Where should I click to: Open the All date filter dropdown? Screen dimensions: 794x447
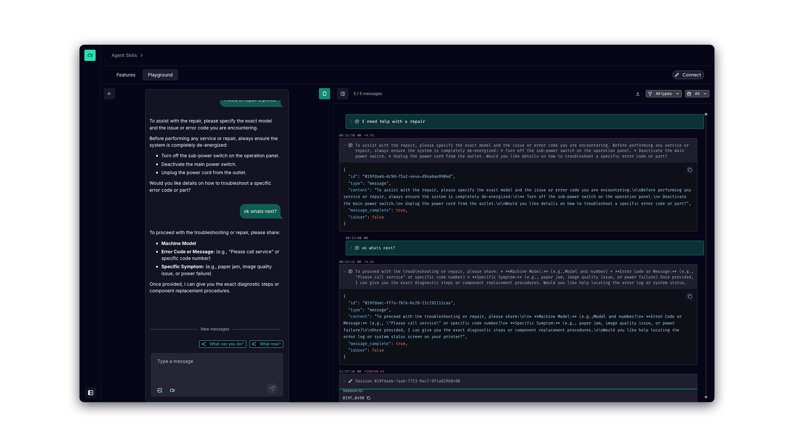pyautogui.click(x=697, y=94)
